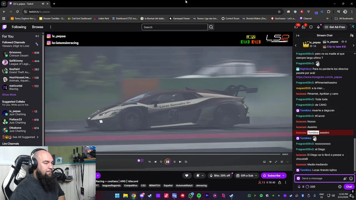The width and height of the screenshot is (356, 200).
Task: Open the user profile avatar menu
Action: coord(353,27)
